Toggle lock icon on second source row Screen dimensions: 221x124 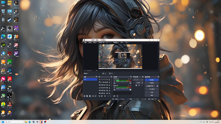pos(109,82)
